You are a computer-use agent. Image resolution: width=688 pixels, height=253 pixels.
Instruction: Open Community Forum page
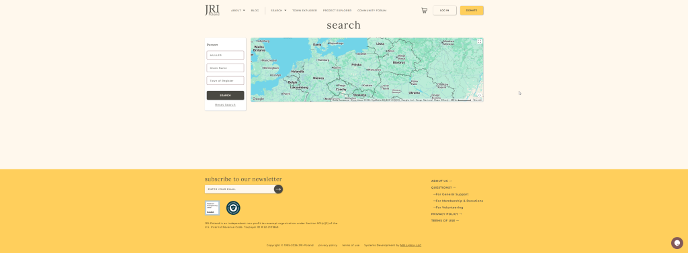tap(372, 11)
